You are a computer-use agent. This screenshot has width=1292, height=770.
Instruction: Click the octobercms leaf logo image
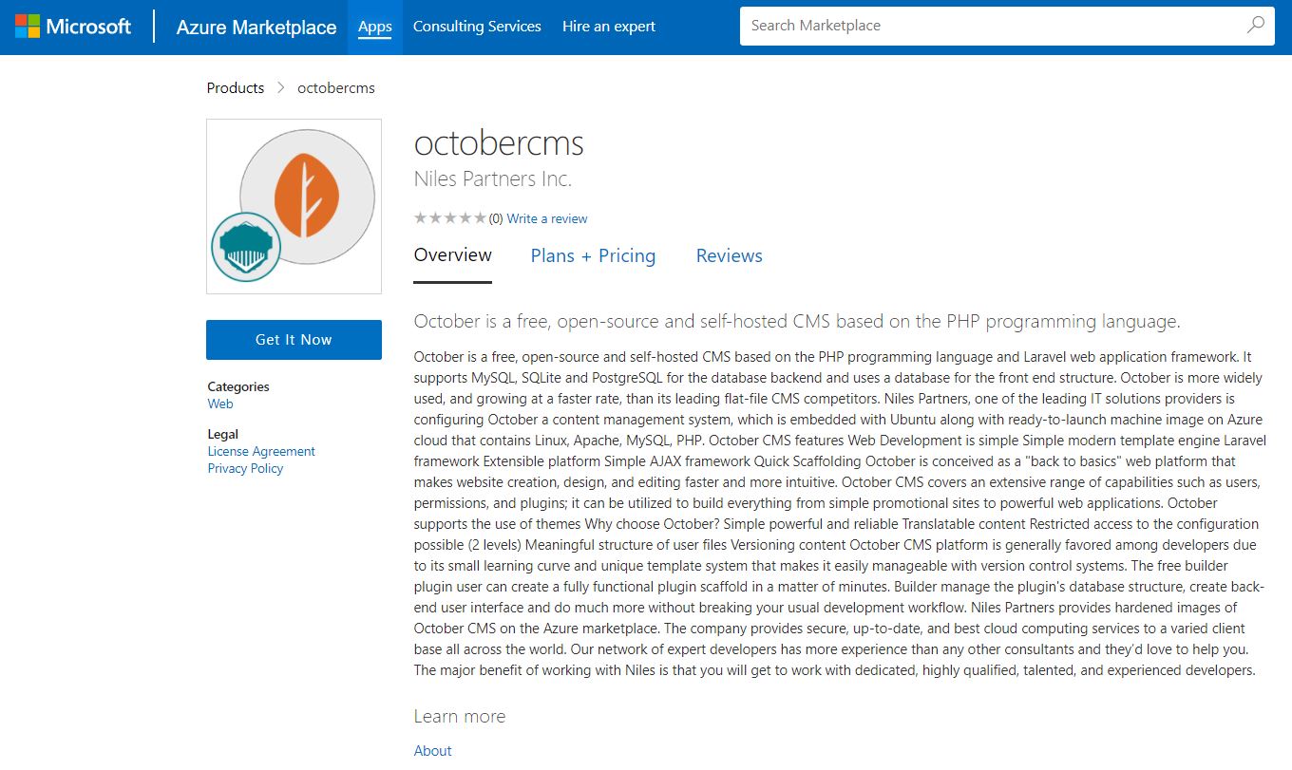coord(303,196)
